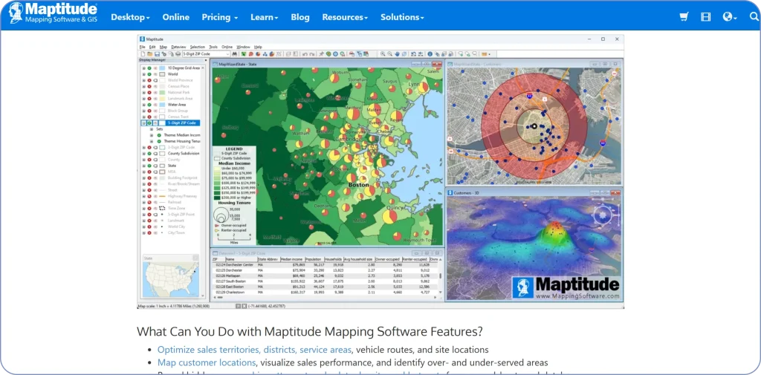Toggle visibility of World layer
Viewport: 761px width, 375px height.
(150, 74)
